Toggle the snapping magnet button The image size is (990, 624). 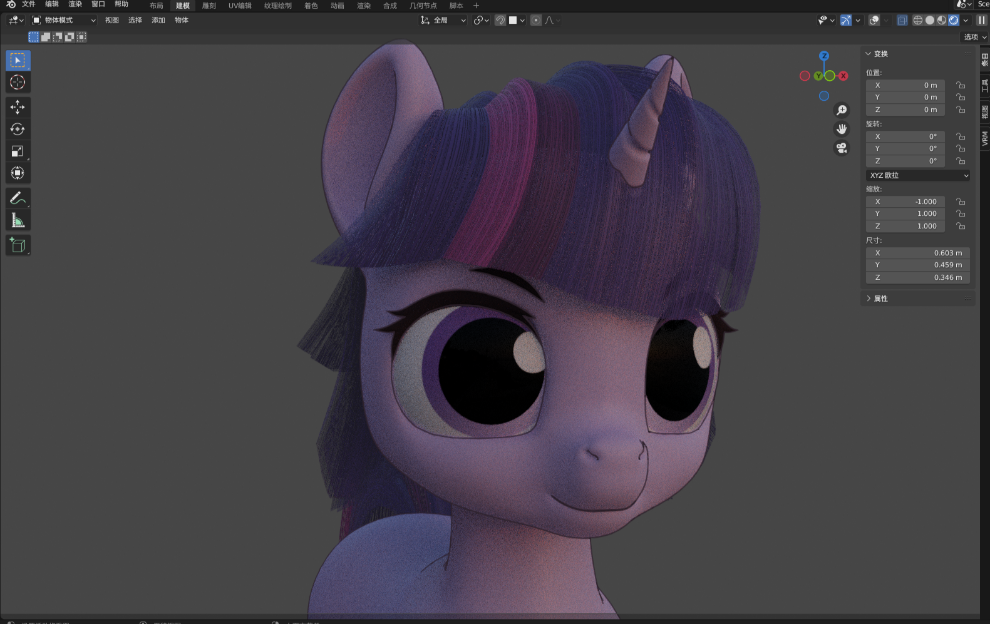coord(500,20)
